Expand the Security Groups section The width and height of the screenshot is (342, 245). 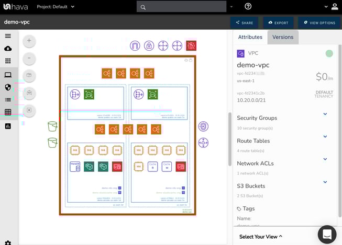pos(325,114)
